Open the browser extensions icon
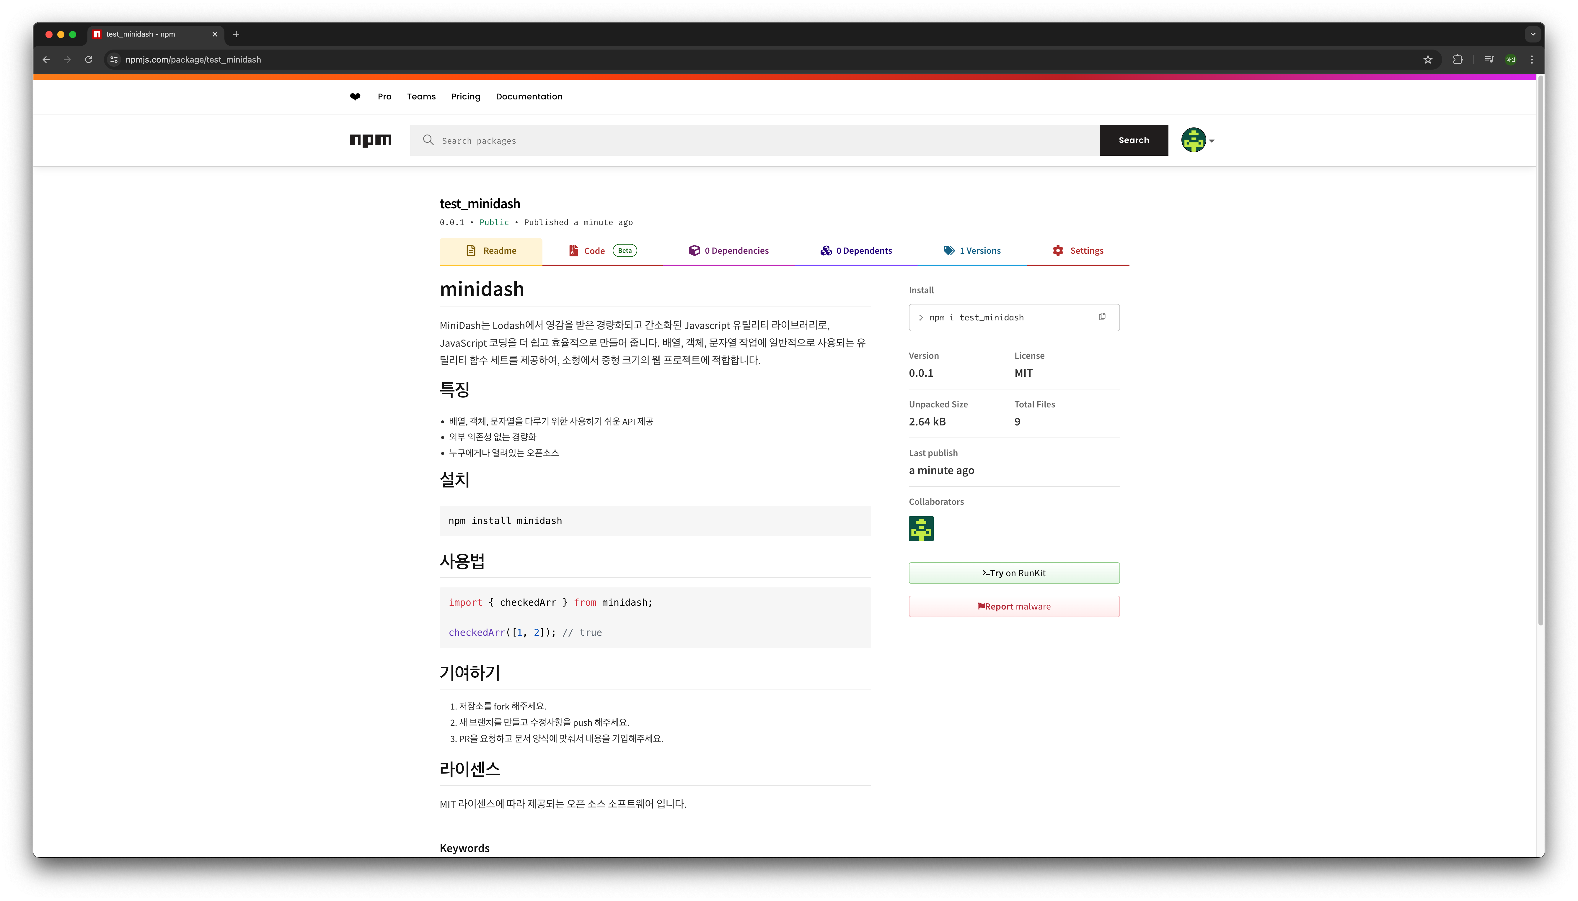 coord(1457,59)
